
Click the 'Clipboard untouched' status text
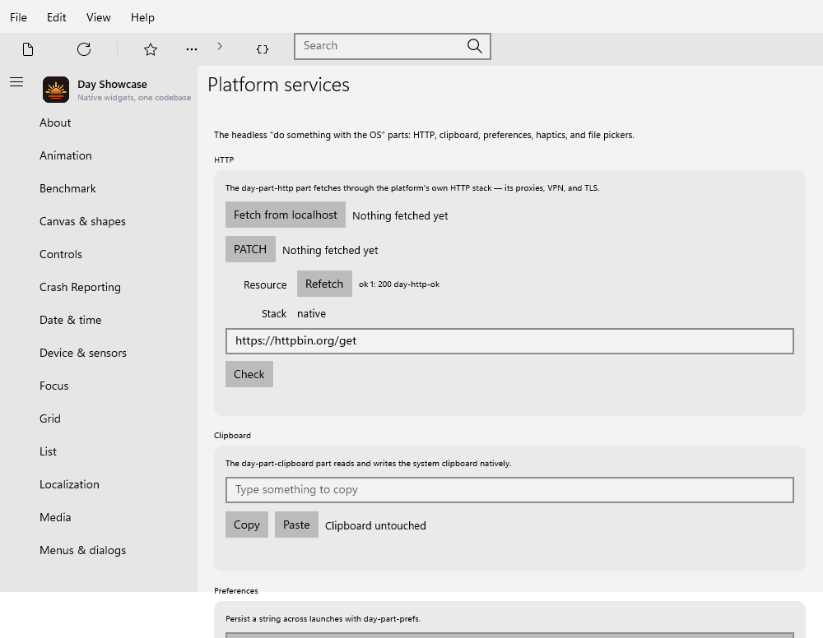tap(375, 526)
